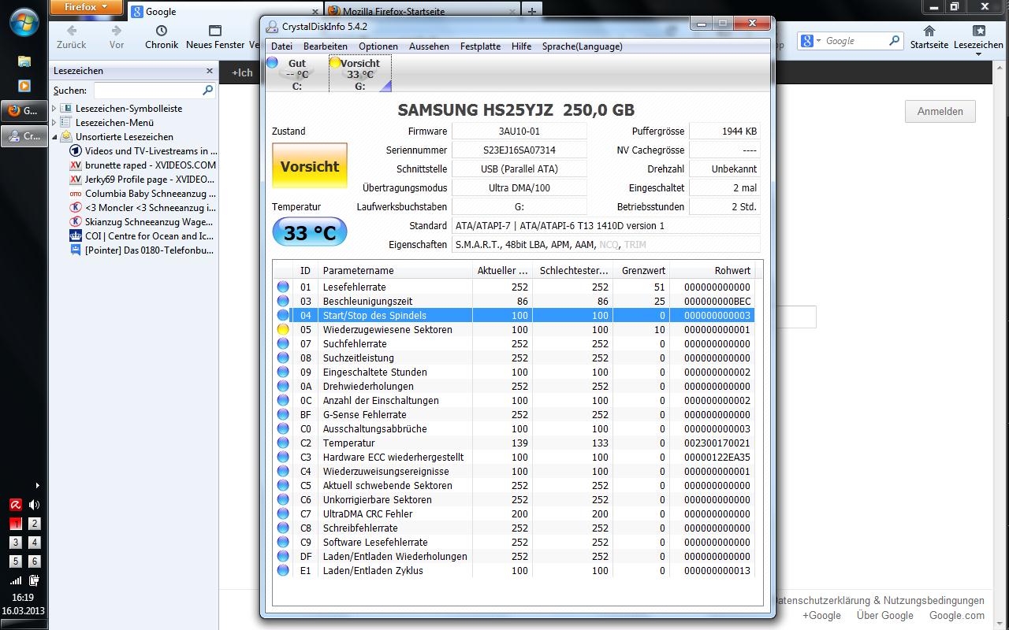Screen dimensions: 1009x630
Task: Click status circle of Beschleunigungszeit row
Action: coord(283,302)
